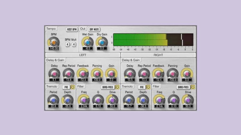Click the Right Tremolo Depth value -36.3
The image size is (241, 135).
click(x=143, y=106)
